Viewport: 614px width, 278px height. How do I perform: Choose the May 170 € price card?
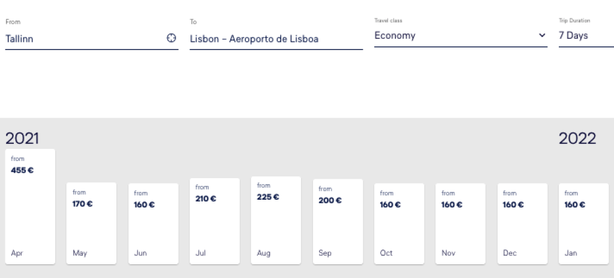click(91, 223)
